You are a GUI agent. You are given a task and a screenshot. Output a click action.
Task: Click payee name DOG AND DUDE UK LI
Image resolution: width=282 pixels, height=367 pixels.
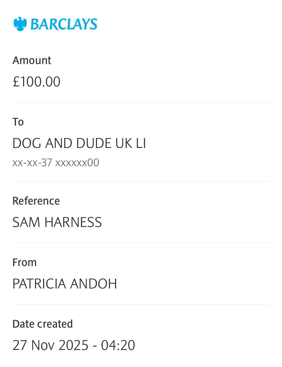(x=79, y=143)
